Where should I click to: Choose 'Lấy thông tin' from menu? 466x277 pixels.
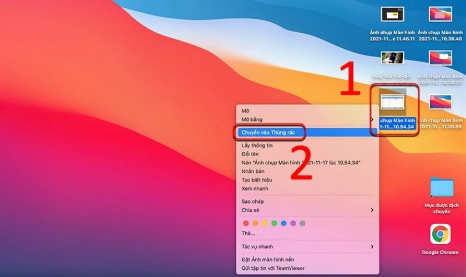coord(257,145)
